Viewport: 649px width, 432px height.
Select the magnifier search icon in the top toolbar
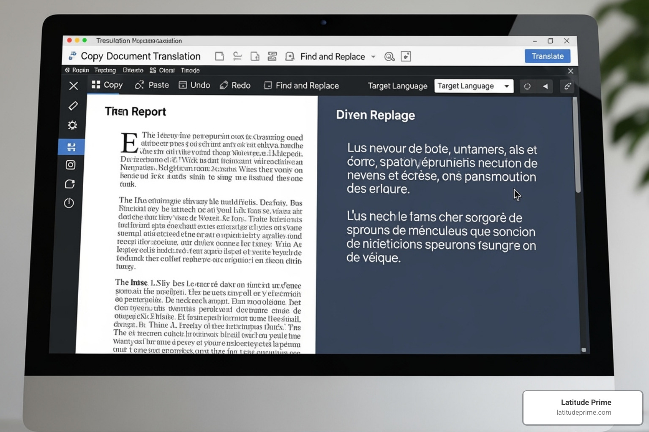point(390,57)
